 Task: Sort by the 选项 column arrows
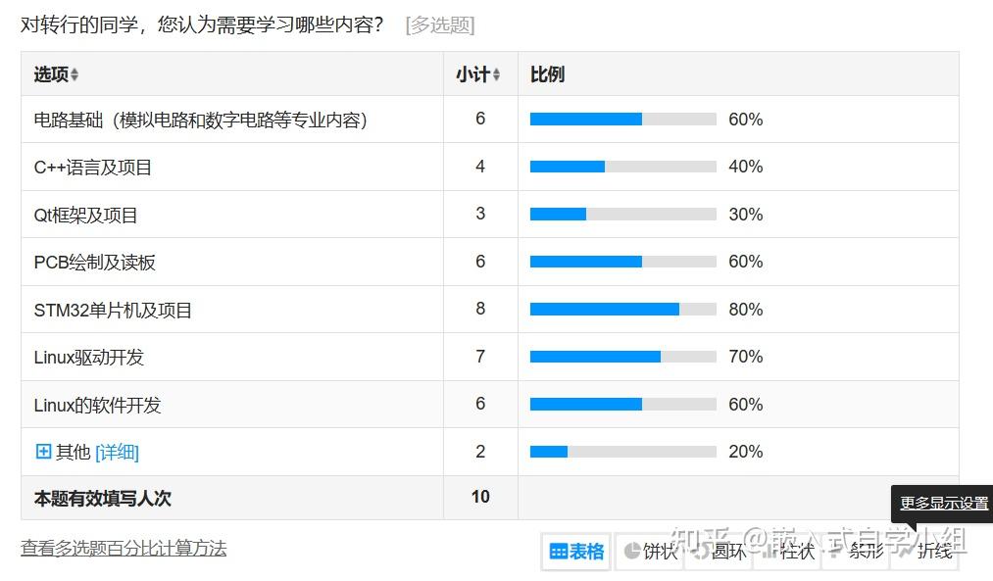coord(74,75)
